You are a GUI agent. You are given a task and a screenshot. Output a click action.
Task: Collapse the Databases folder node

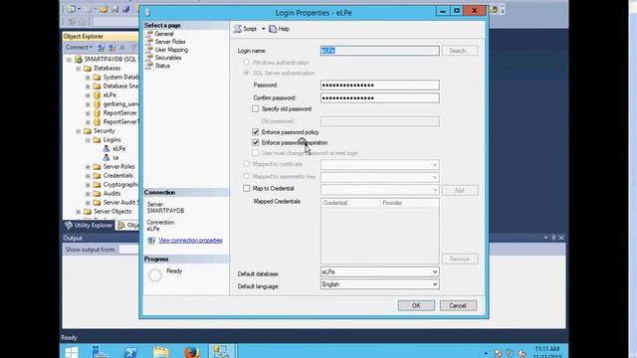click(78, 69)
